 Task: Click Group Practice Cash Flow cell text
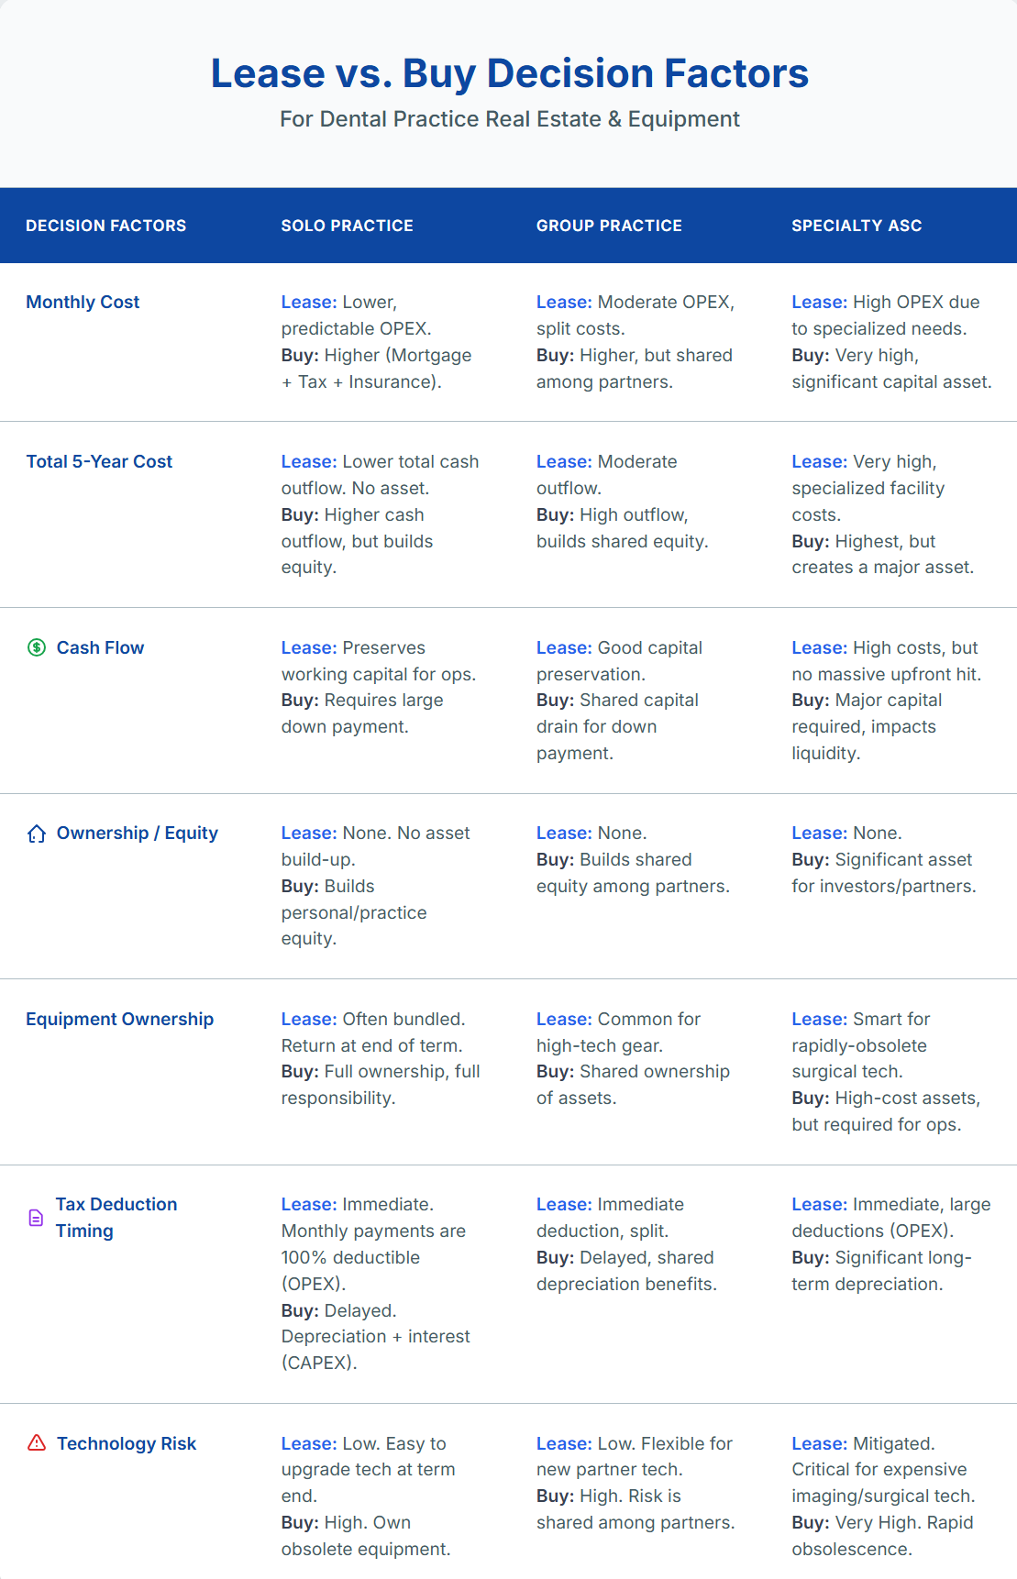[x=619, y=701]
